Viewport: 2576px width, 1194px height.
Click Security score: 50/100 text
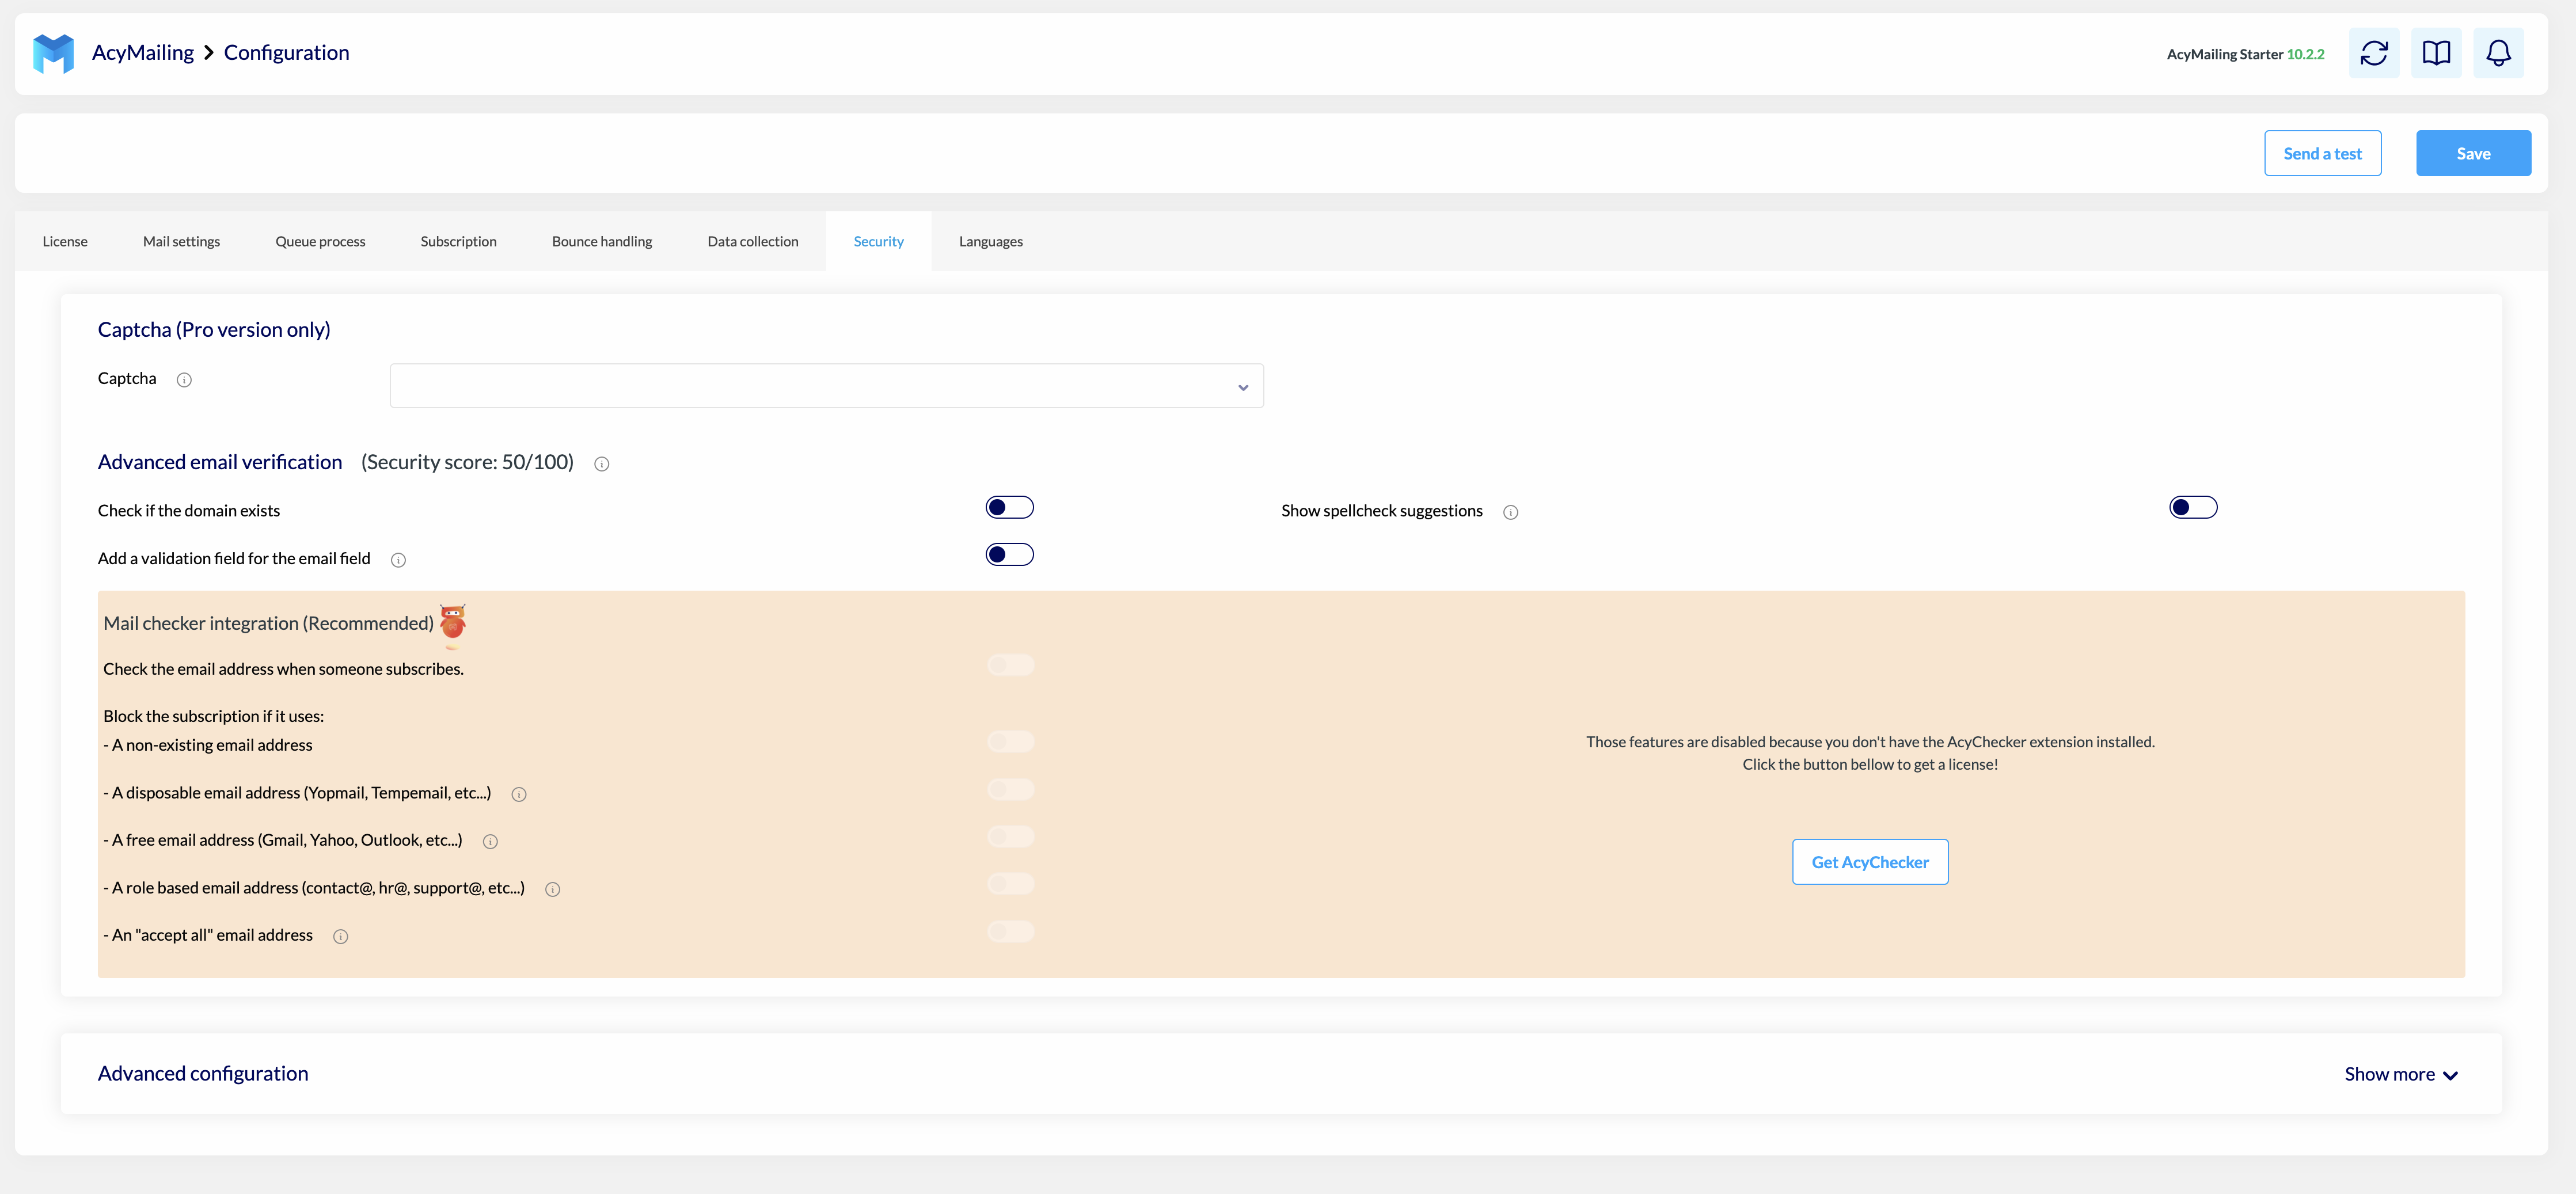pyautogui.click(x=467, y=462)
